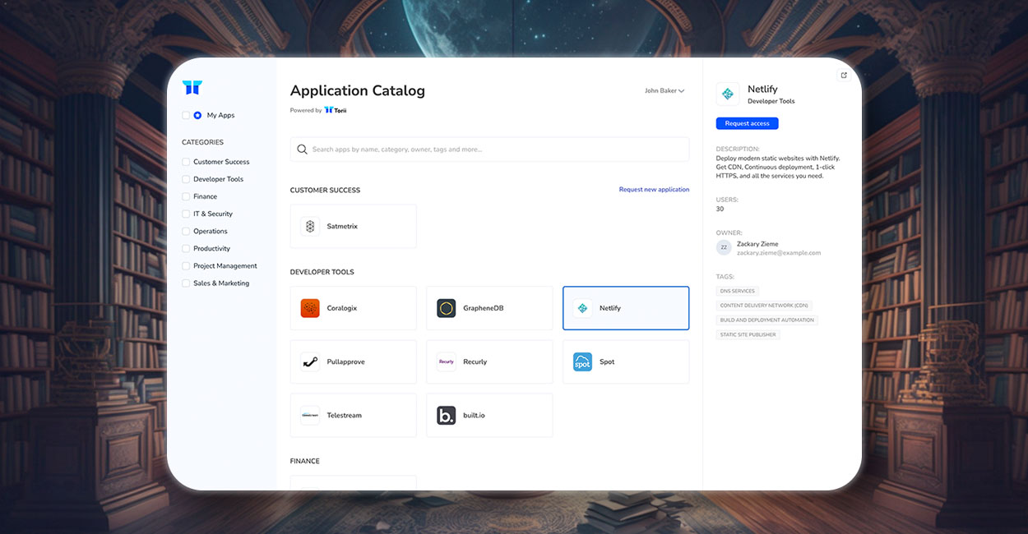Check the Developer Tools category filter
The image size is (1028, 534).
coord(186,179)
